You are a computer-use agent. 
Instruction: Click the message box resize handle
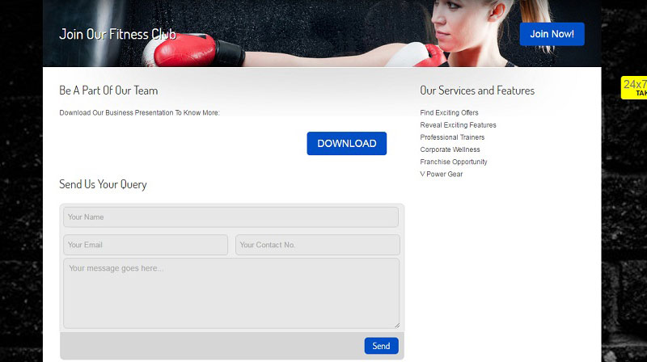[x=395, y=325]
